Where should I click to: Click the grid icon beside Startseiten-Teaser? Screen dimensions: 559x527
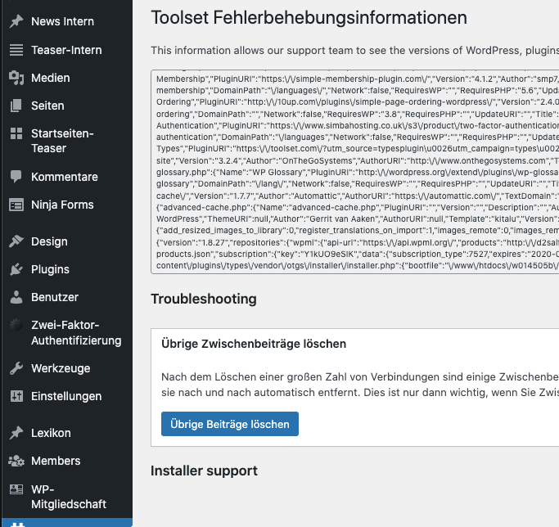pos(16,133)
